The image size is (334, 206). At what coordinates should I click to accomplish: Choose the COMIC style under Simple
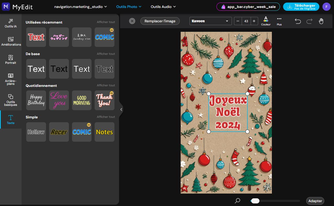pyautogui.click(x=82, y=132)
